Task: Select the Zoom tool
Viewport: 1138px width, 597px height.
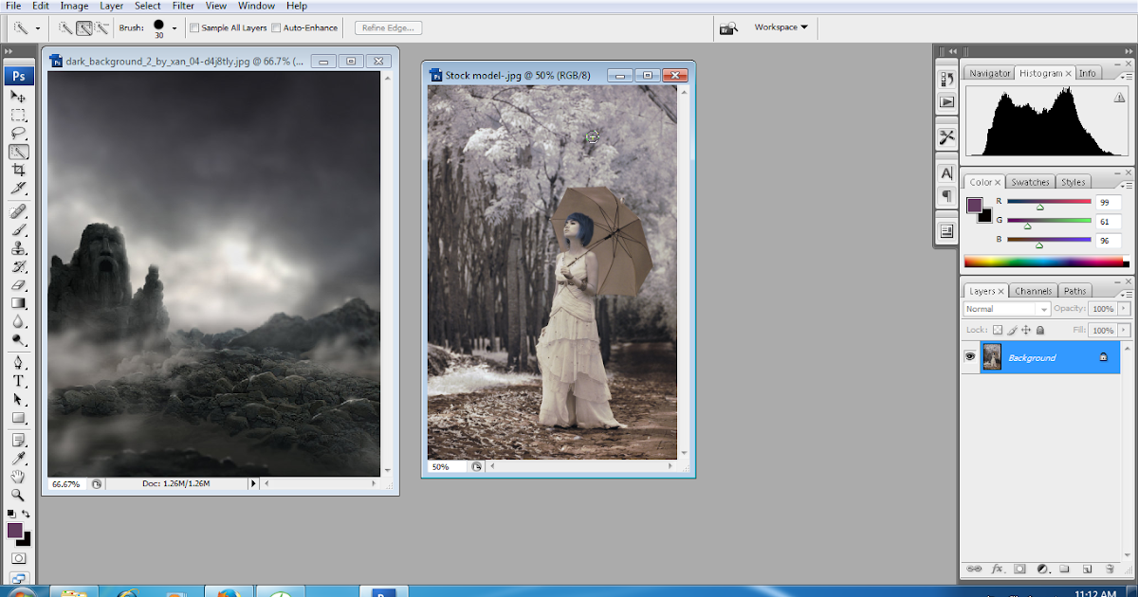Action: [x=19, y=496]
